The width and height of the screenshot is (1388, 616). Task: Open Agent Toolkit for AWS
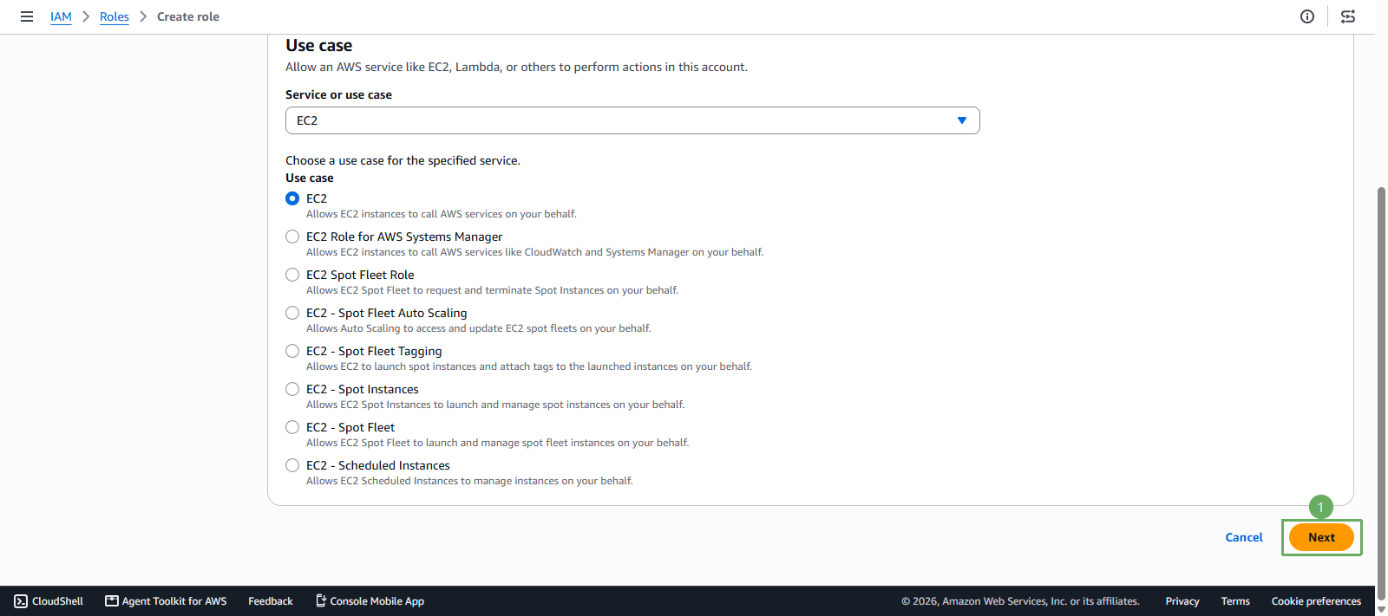point(166,601)
